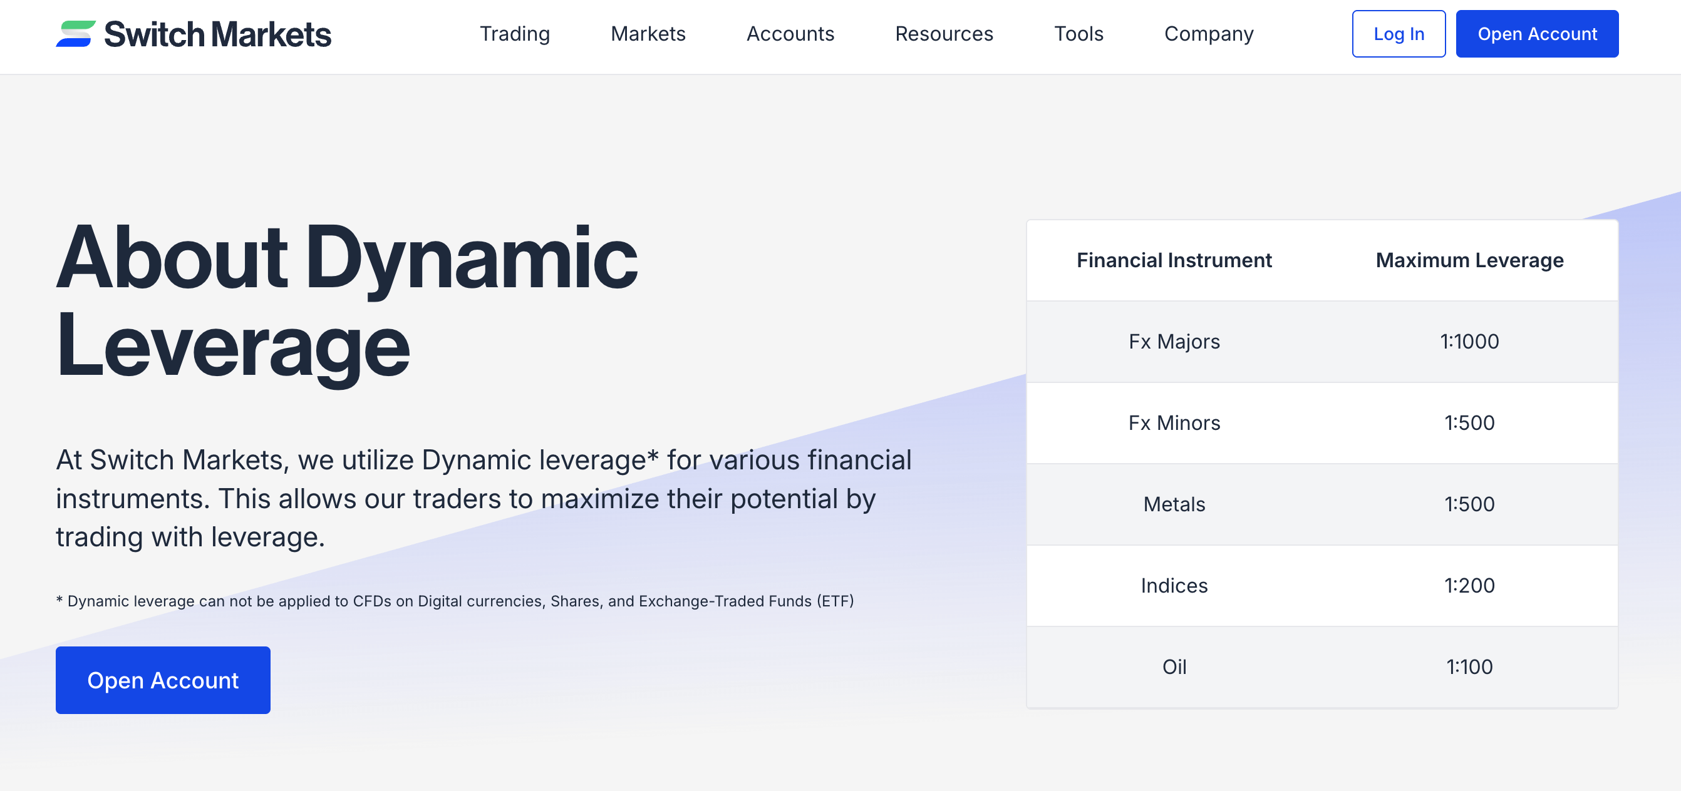
Task: Select Company in the top navigation
Action: tap(1209, 34)
